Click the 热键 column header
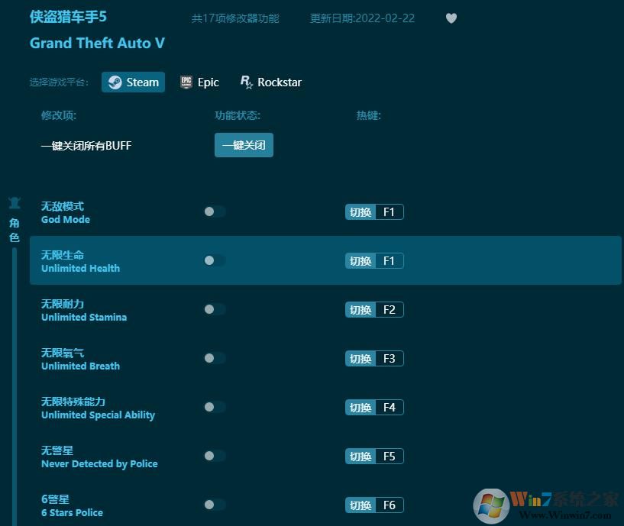 (368, 115)
